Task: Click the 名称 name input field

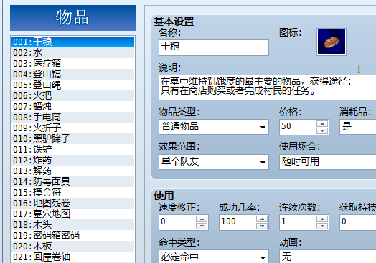Action: tap(214, 48)
